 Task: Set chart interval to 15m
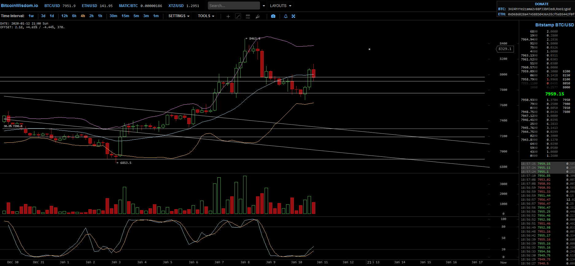pos(125,16)
